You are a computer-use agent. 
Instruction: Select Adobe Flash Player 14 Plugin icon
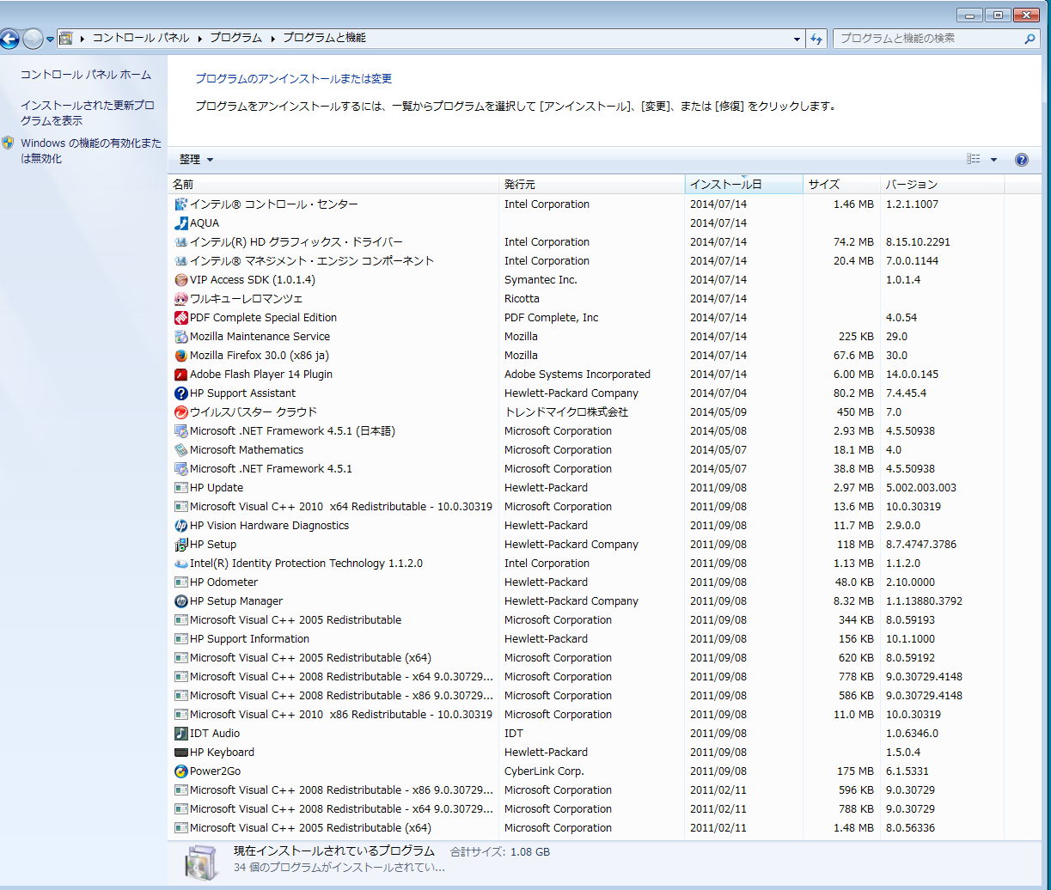(x=180, y=375)
